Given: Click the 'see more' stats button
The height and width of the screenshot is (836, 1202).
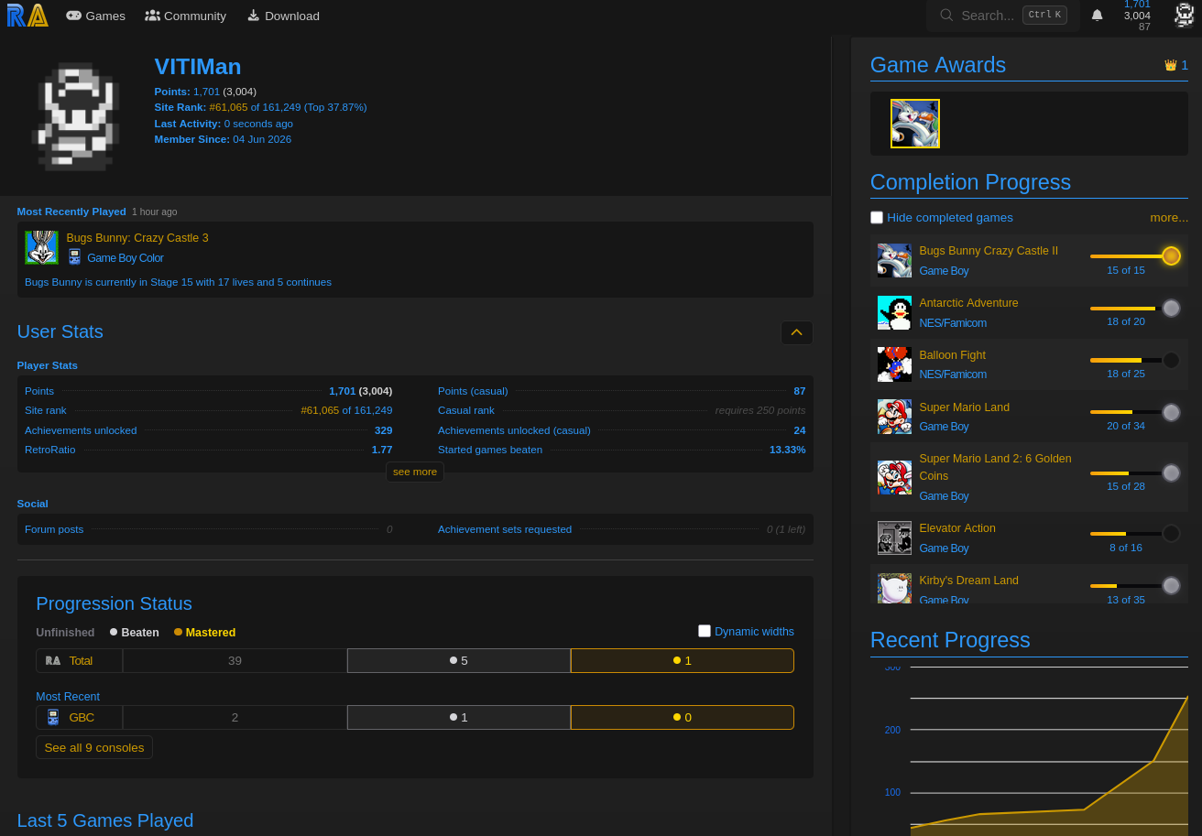Looking at the screenshot, I should point(415,472).
